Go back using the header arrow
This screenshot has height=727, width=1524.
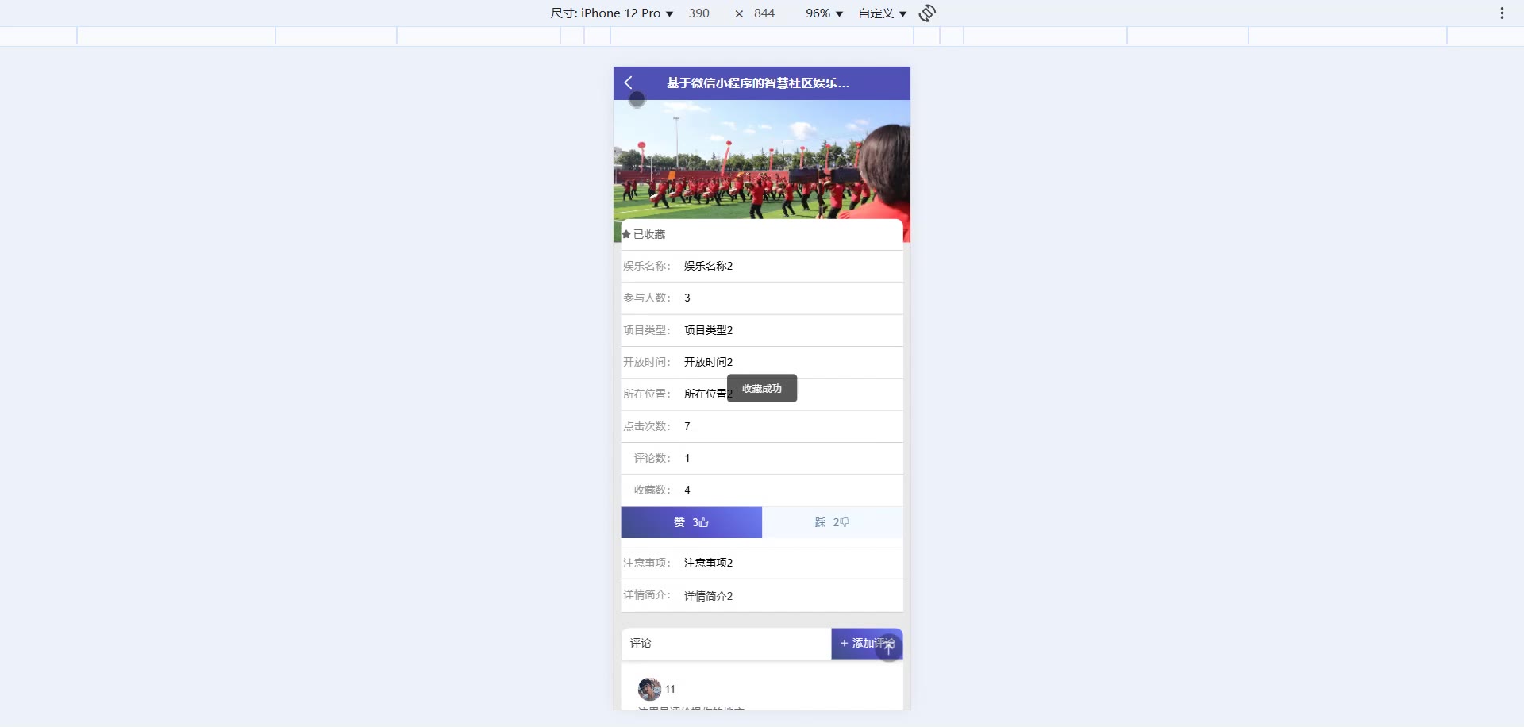click(628, 83)
